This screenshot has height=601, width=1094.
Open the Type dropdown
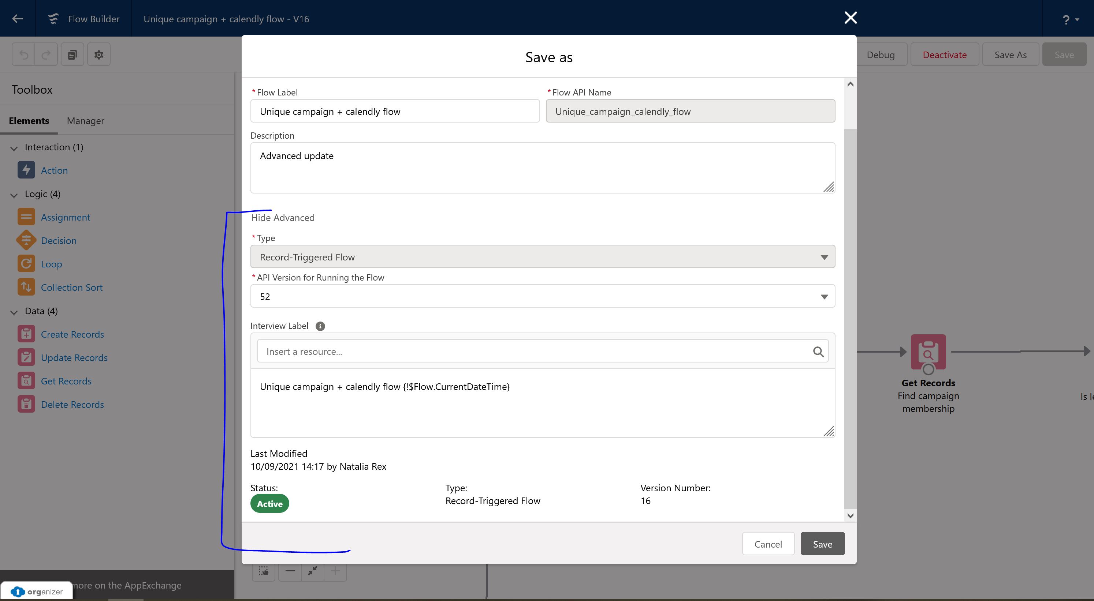(824, 257)
